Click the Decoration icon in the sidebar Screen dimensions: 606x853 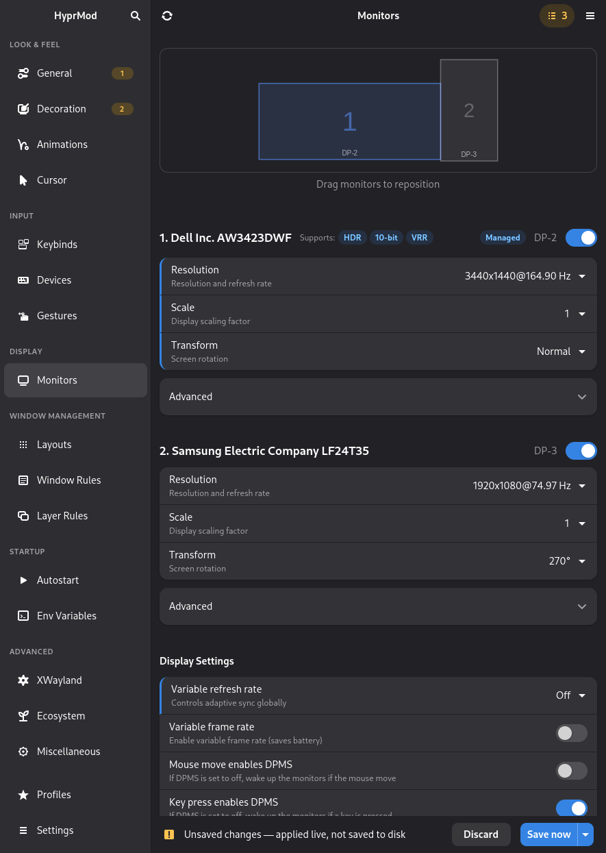(23, 109)
